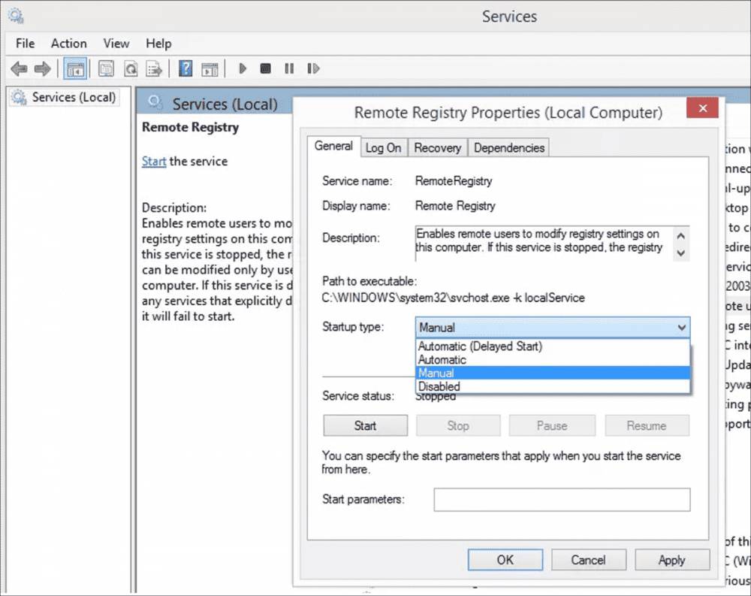The image size is (751, 596).
Task: Start the service using toolbar play icon
Action: (243, 68)
